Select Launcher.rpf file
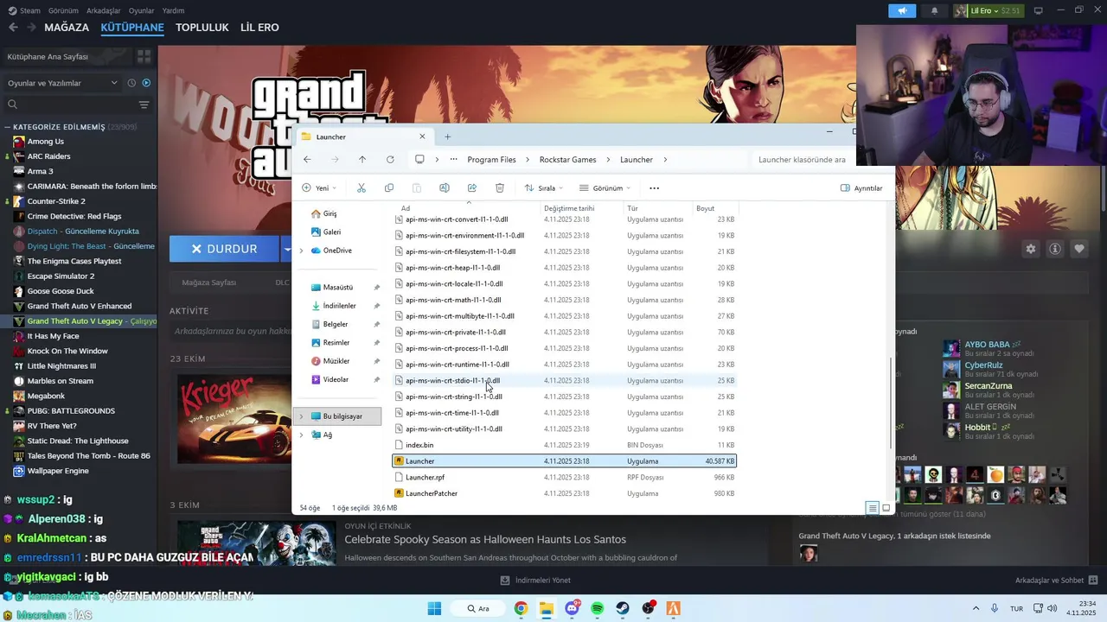 pos(564,477)
